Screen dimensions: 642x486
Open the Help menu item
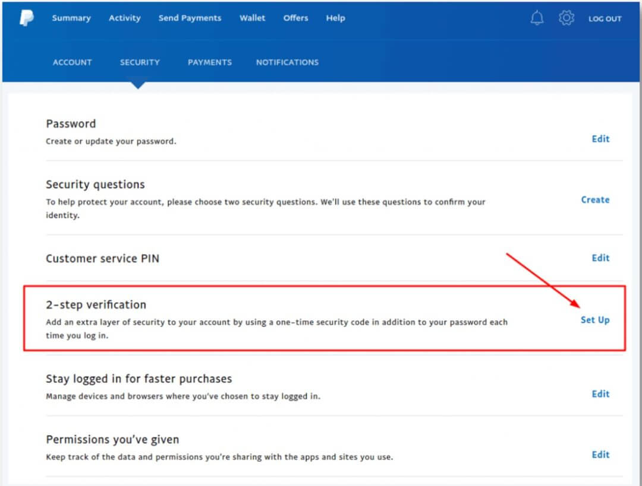coord(335,18)
